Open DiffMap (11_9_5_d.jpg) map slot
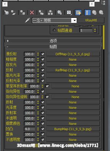Screen dimensions: 110x151 click(x=73, y=54)
